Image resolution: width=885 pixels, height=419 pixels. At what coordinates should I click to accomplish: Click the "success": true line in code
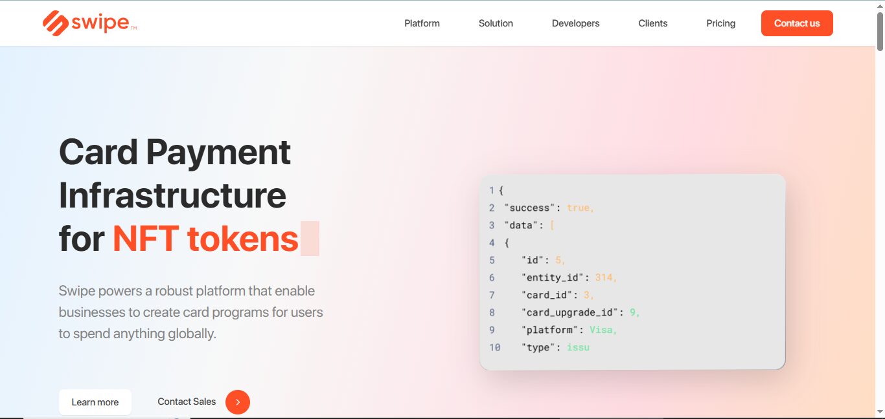[549, 208]
